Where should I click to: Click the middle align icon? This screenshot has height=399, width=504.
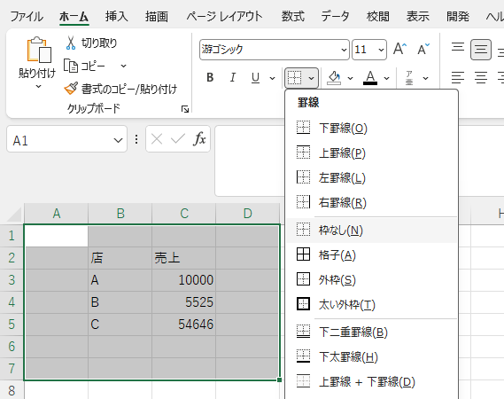481,50
